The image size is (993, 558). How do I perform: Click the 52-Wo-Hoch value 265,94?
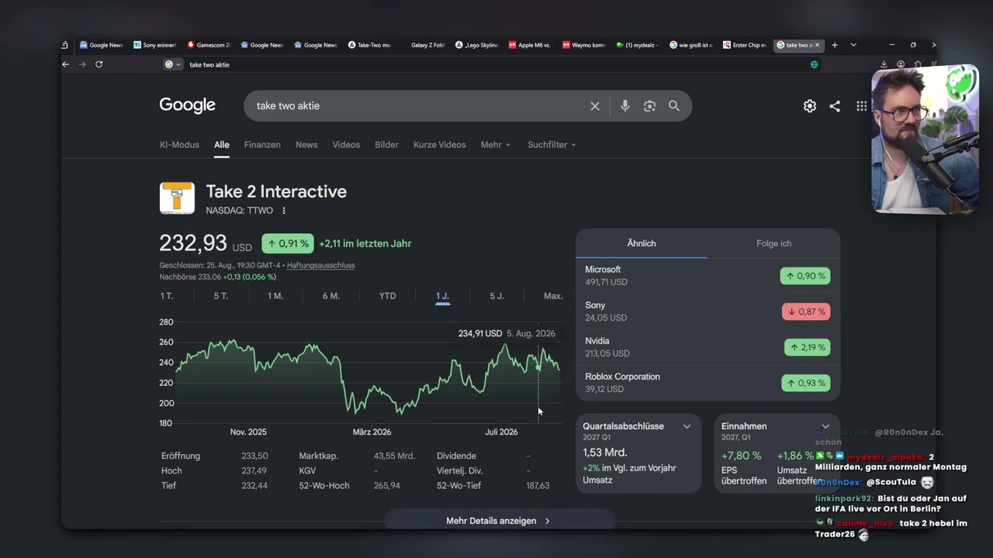(386, 486)
